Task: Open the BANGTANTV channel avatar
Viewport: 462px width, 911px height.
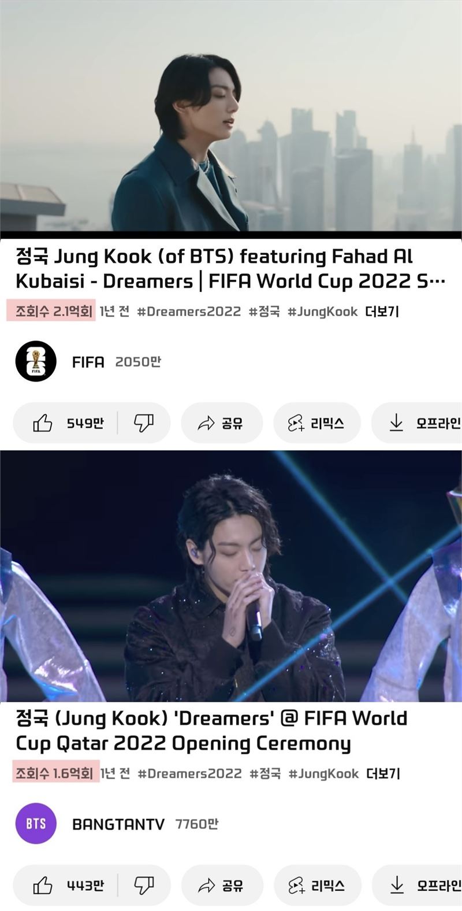Action: coord(36,823)
